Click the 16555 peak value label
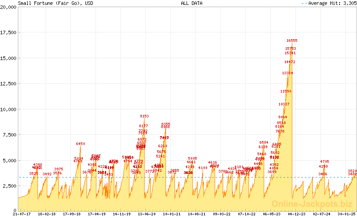Screen dimensions: 357x218 coord(292,40)
